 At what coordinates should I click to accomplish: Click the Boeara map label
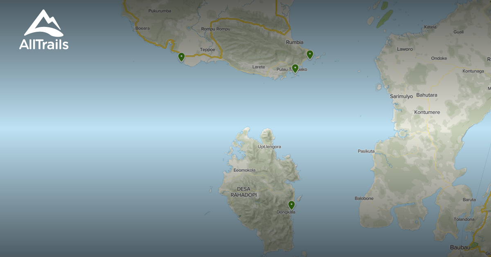[142, 28]
